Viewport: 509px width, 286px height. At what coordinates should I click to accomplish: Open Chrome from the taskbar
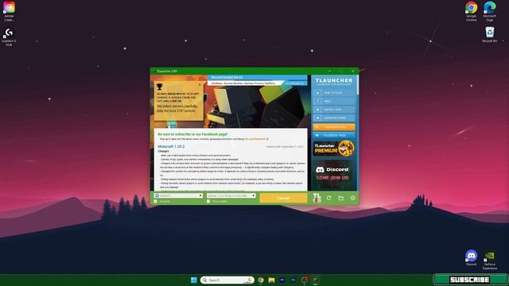[261, 280]
